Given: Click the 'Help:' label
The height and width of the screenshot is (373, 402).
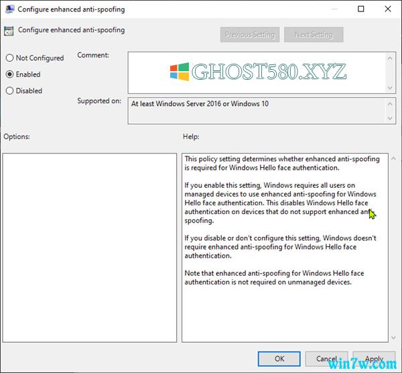Looking at the screenshot, I should click(191, 136).
